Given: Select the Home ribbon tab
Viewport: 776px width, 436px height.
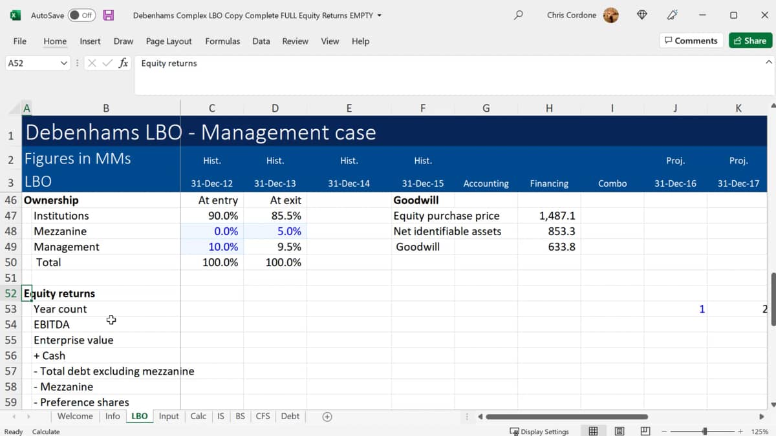Looking at the screenshot, I should coord(55,41).
